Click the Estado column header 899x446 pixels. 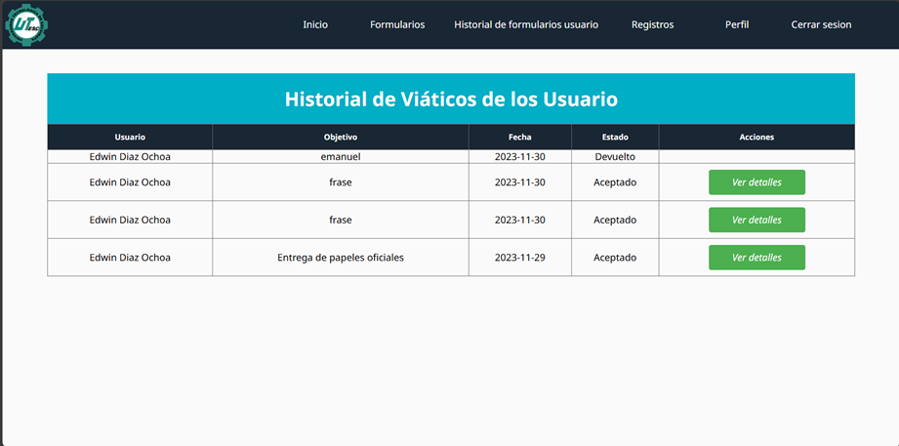(615, 137)
